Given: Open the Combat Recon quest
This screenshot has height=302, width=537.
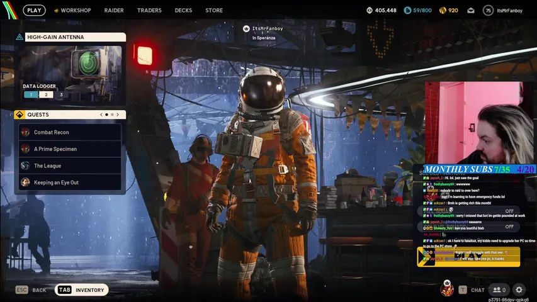Looking at the screenshot, I should 70,132.
